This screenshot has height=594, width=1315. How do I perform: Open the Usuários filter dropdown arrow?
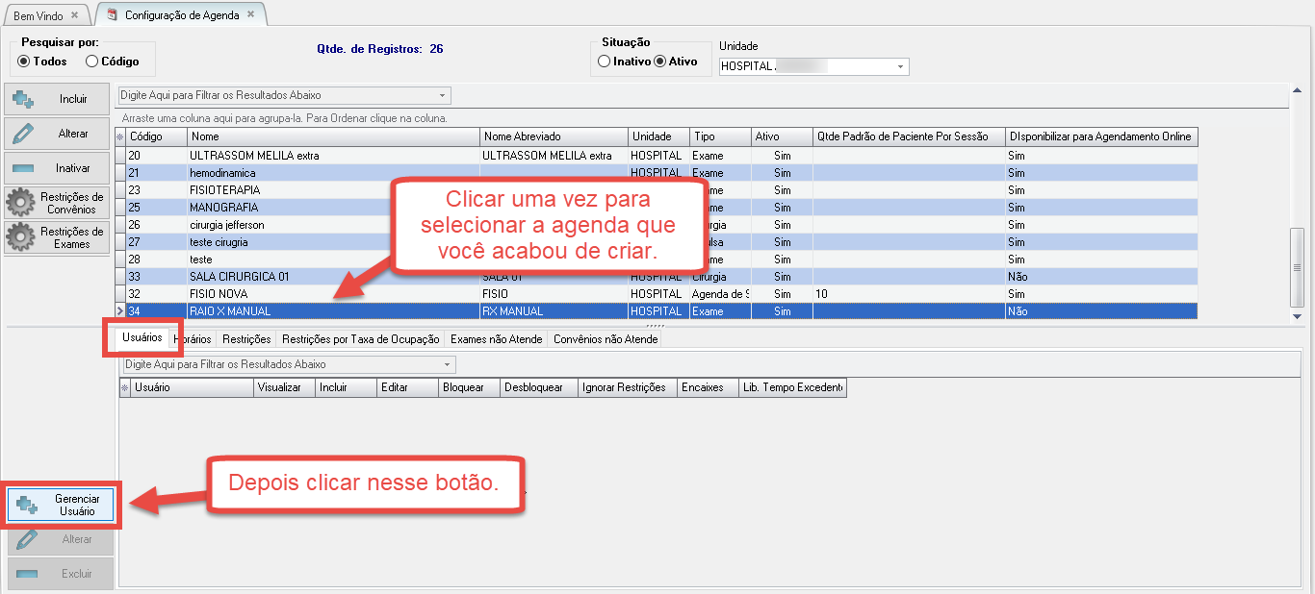(x=448, y=365)
